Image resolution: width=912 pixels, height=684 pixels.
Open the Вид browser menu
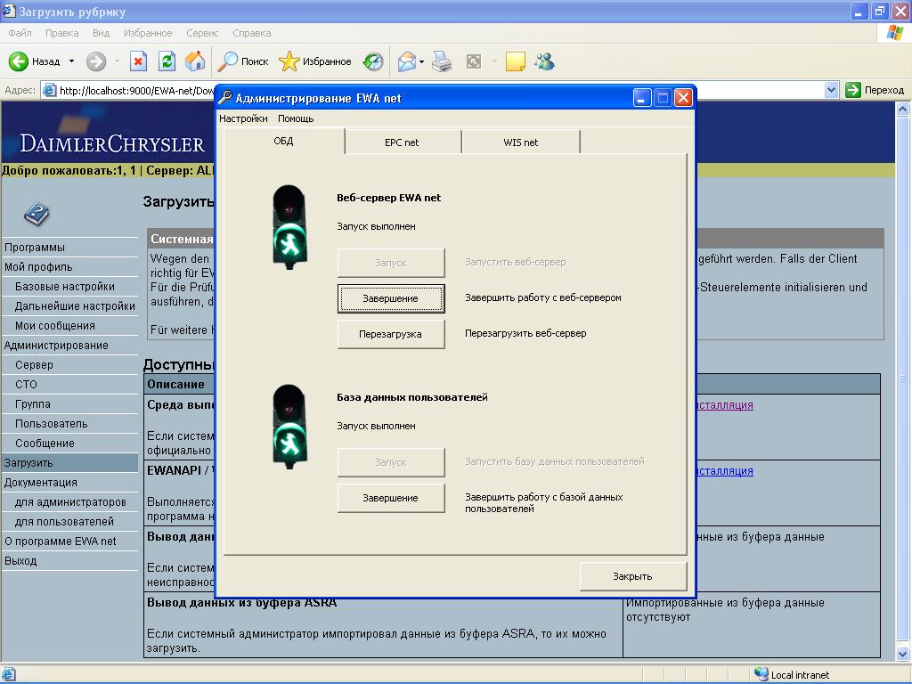point(102,33)
